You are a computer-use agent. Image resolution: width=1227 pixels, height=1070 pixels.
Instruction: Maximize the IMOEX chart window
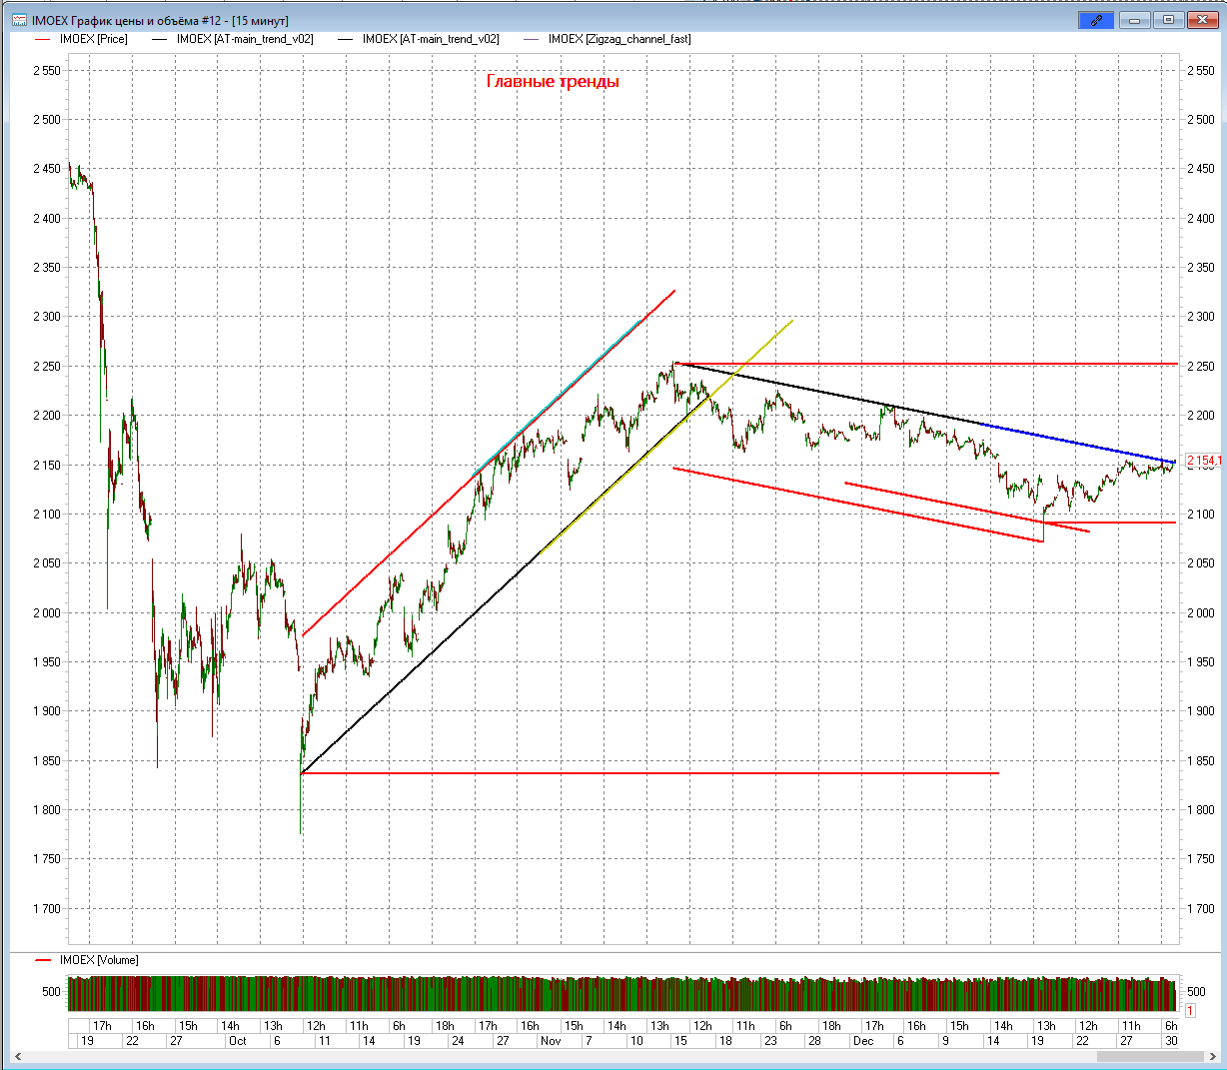click(x=1167, y=20)
